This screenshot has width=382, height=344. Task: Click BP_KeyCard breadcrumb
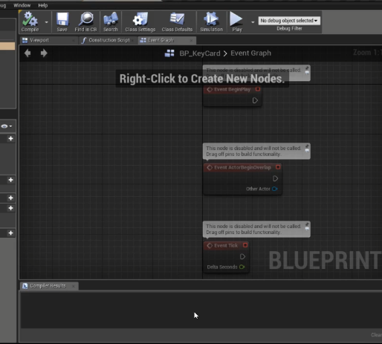(200, 53)
